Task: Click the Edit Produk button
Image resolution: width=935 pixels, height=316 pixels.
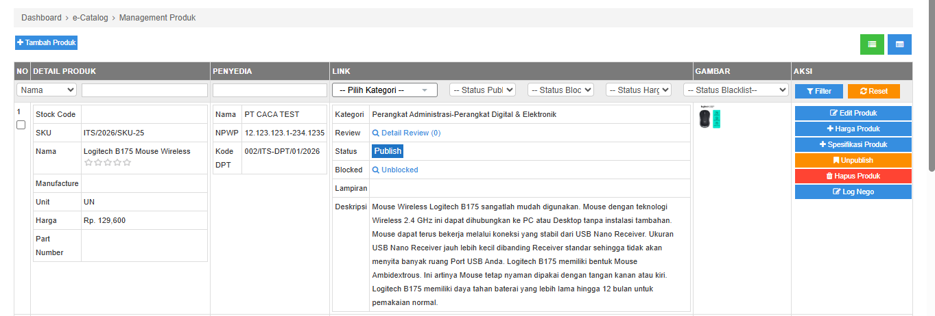Action: click(853, 113)
